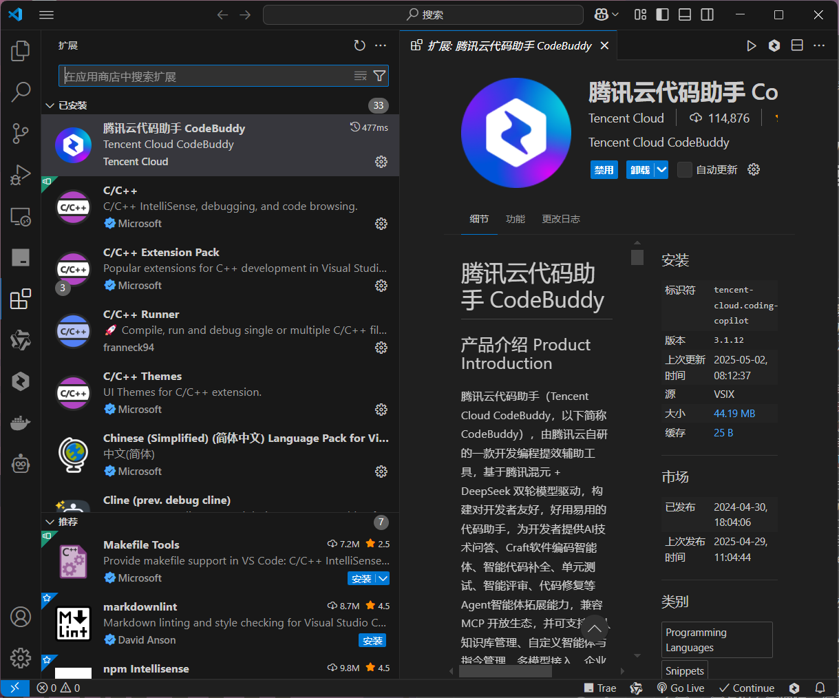This screenshot has width=839, height=698.
Task: Toggle the secondary sidebar visibility
Action: pos(707,14)
